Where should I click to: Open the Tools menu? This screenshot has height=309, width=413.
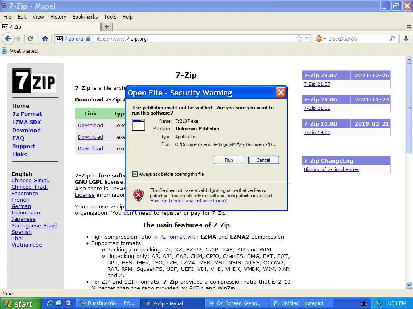point(110,17)
